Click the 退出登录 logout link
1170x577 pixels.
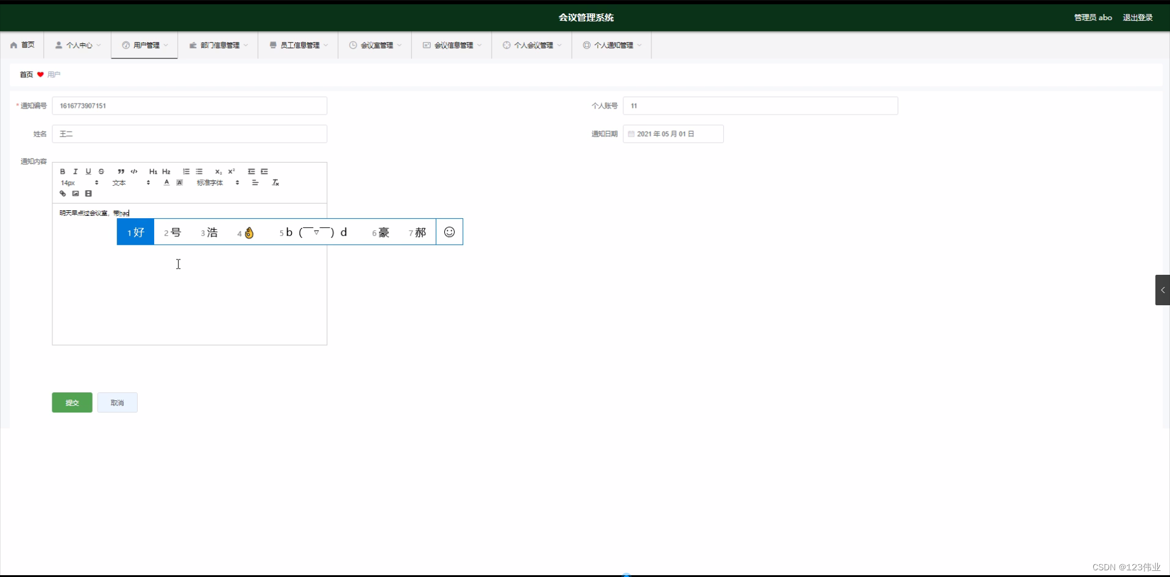coord(1137,17)
